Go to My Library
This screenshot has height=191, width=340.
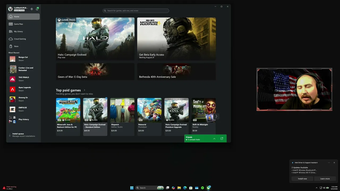point(24,31)
